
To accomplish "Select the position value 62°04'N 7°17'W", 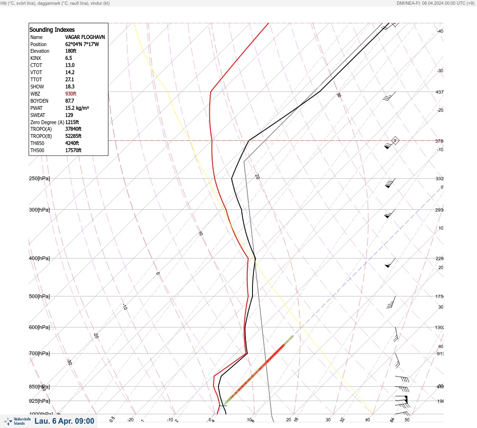I will pyautogui.click(x=82, y=44).
